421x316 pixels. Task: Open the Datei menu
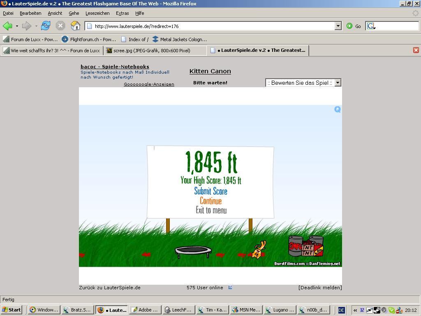pos(8,13)
